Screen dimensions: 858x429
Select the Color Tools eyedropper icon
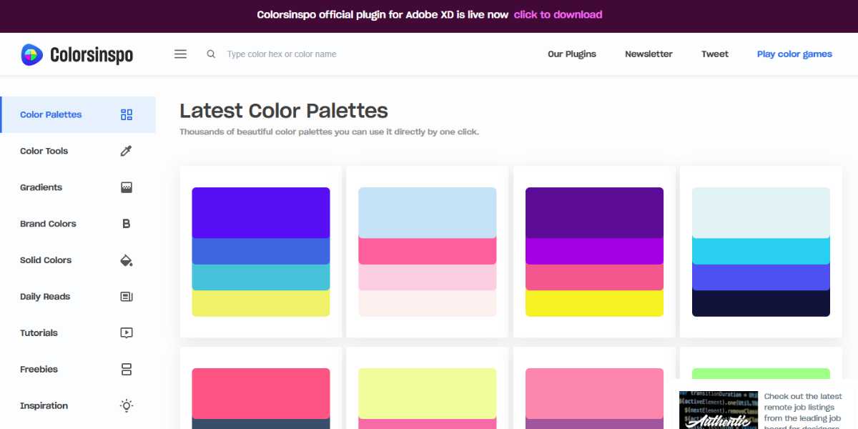[x=126, y=151]
